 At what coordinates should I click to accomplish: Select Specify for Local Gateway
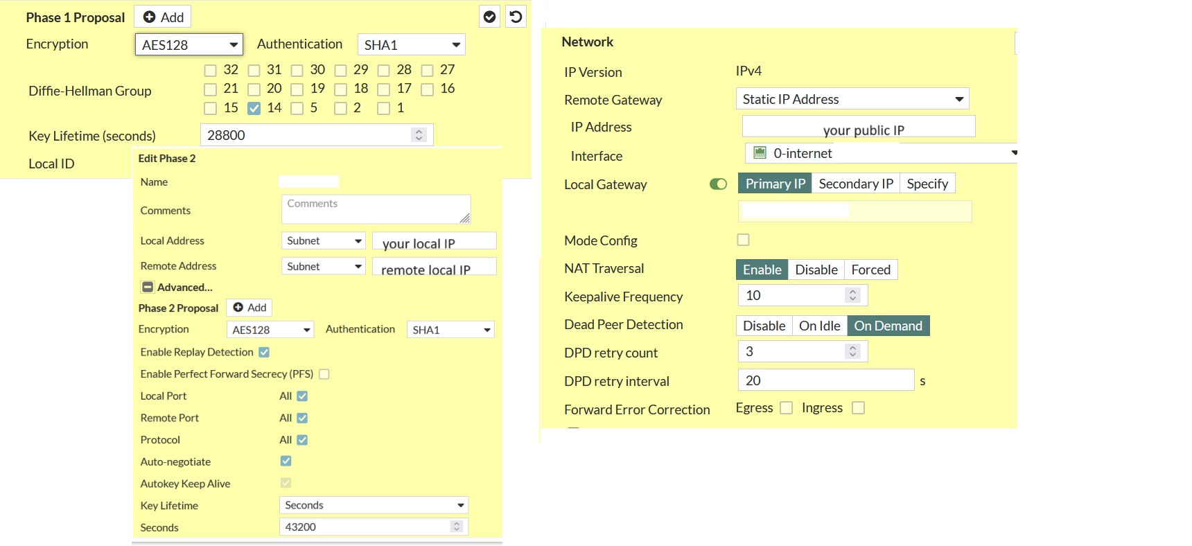click(x=927, y=184)
